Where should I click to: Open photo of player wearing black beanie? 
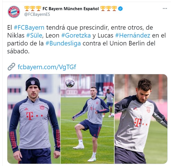[x=34, y=119]
